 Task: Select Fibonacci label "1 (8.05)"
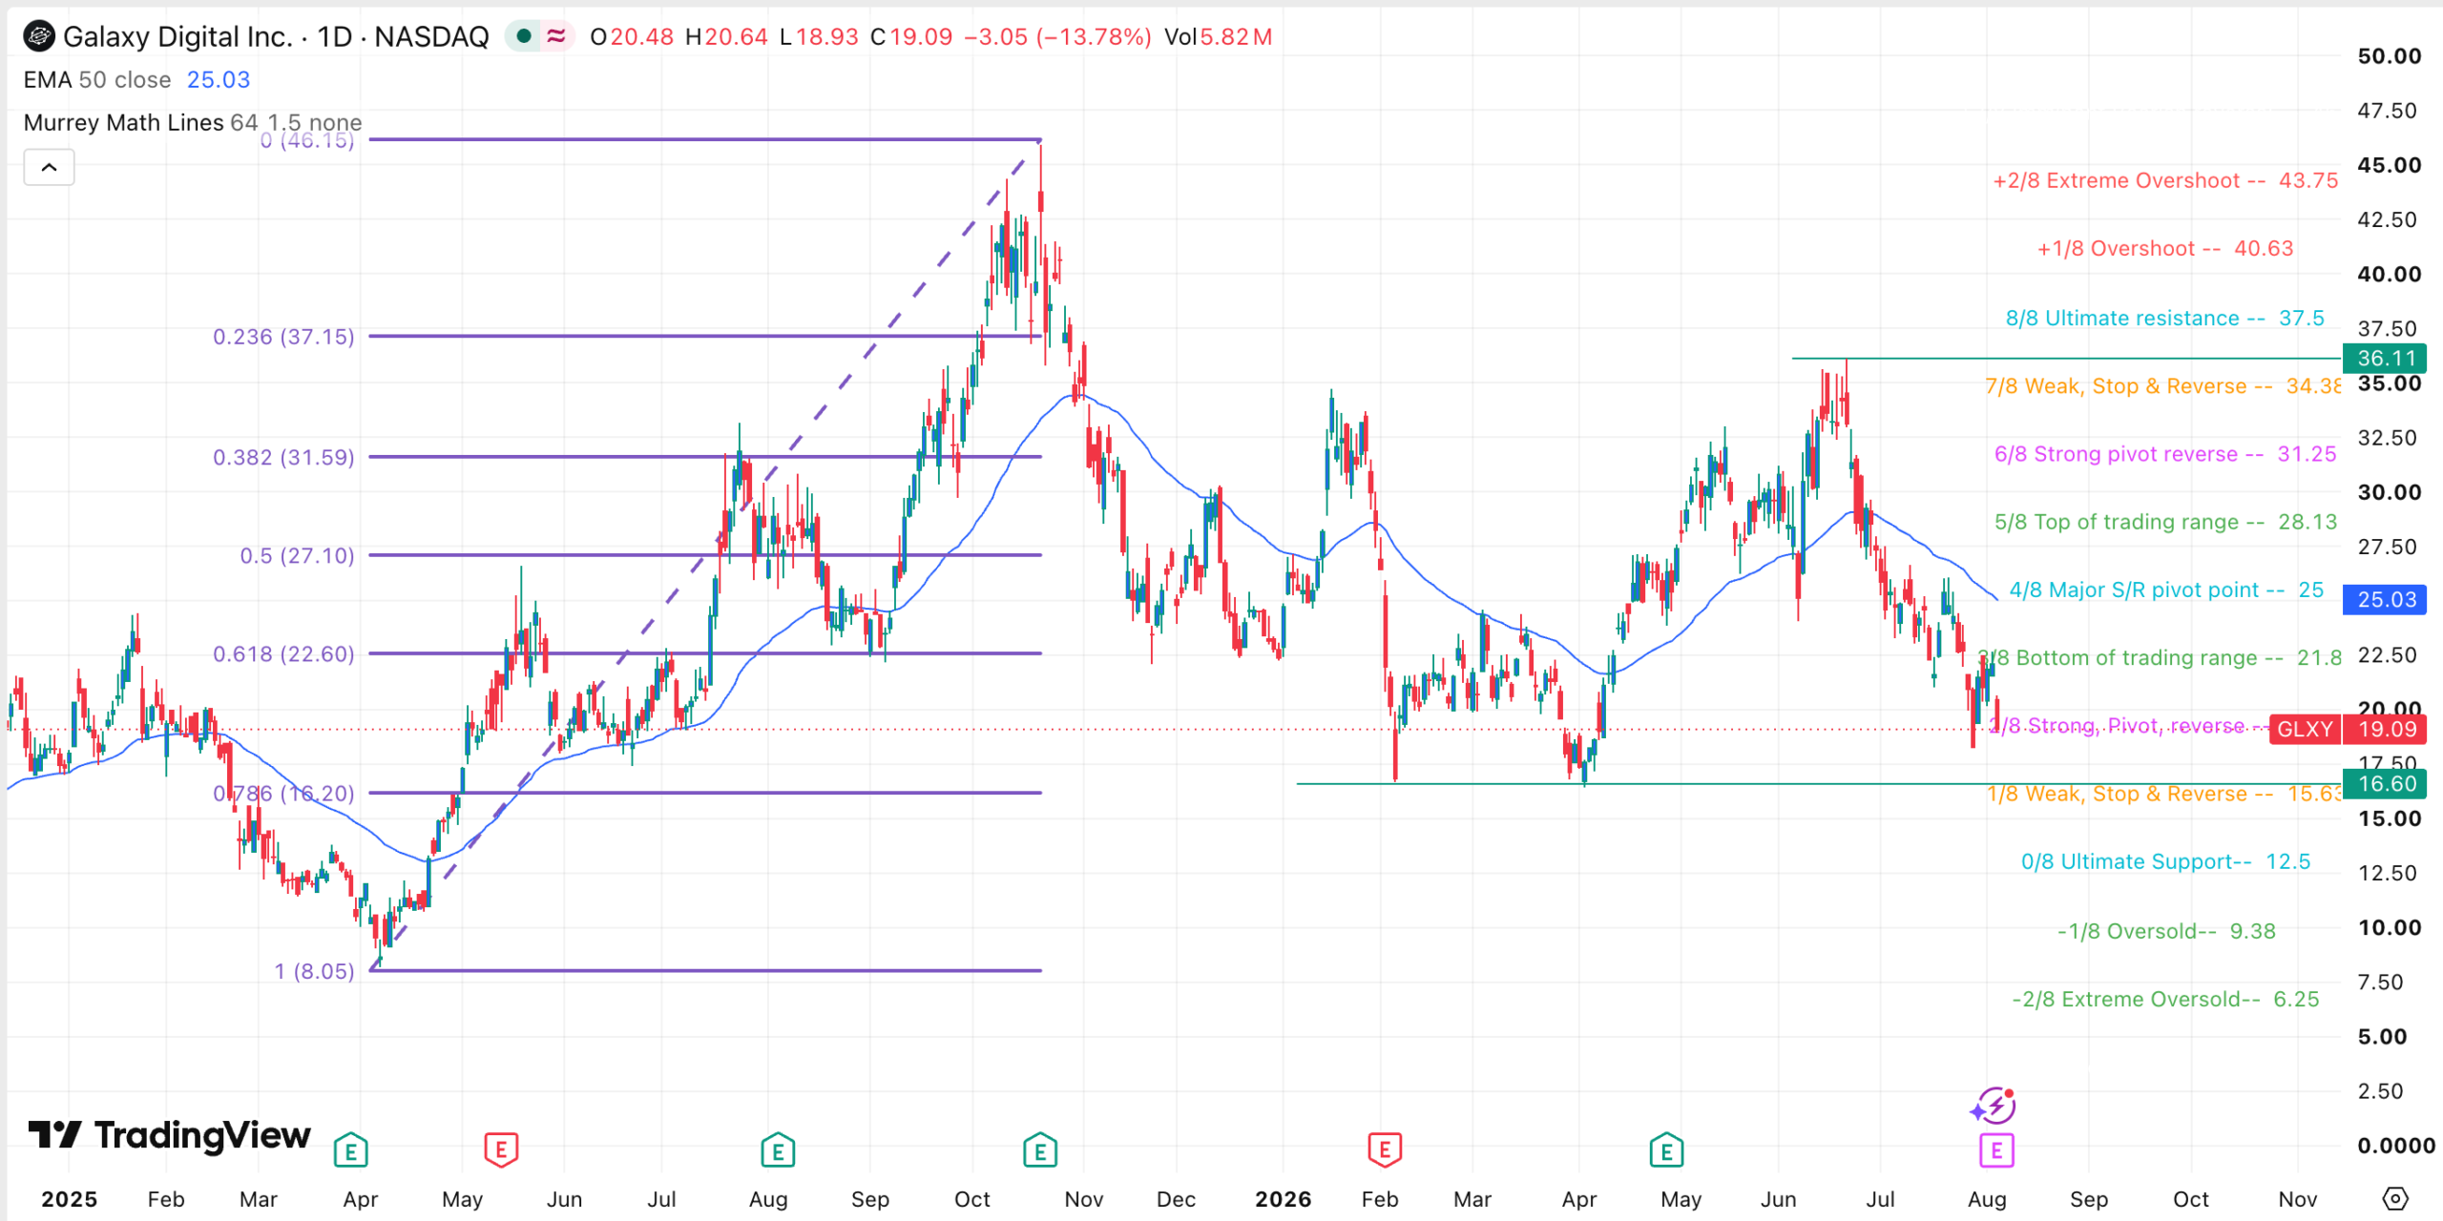coord(314,971)
